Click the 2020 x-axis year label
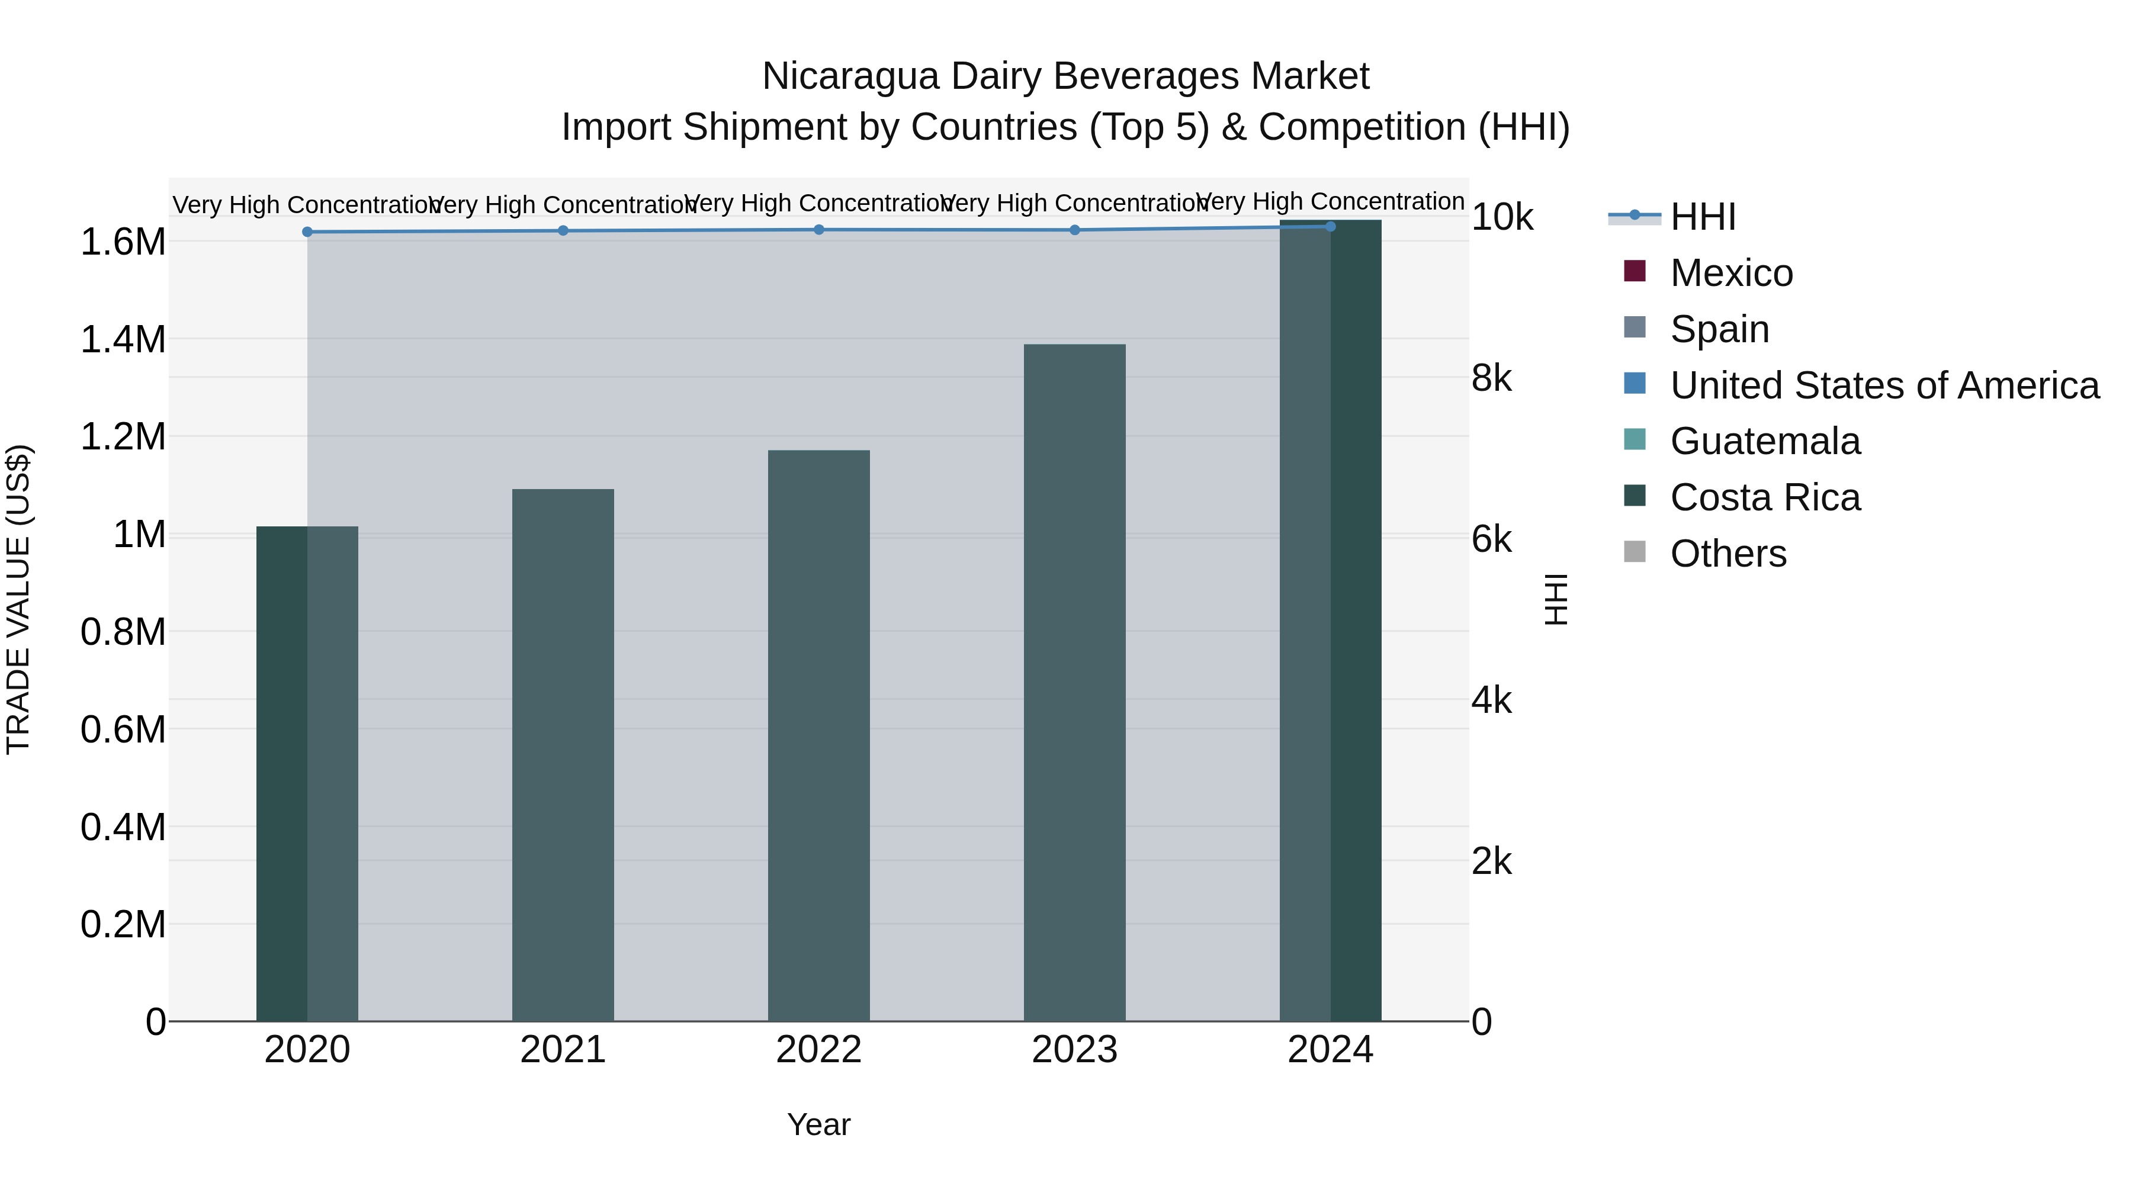This screenshot has height=1199, width=2132. (307, 1050)
